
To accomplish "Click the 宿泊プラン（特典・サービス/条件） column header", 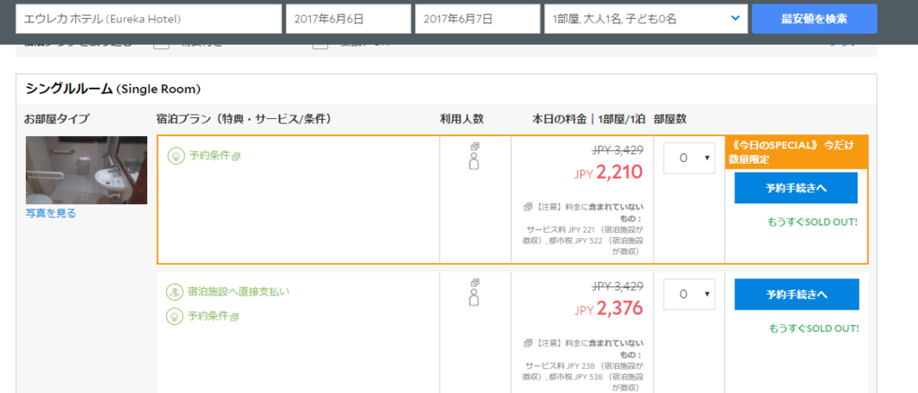I will coord(245,119).
